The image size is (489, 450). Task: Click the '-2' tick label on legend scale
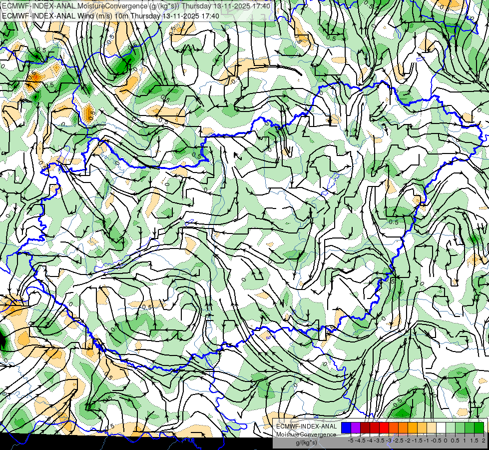click(408, 440)
